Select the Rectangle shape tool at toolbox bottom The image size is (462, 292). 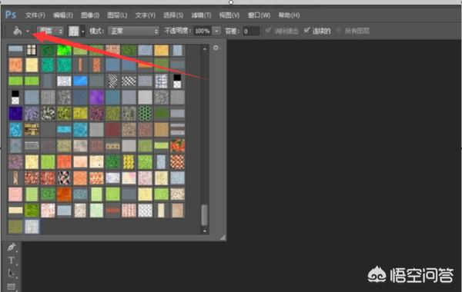click(12, 287)
